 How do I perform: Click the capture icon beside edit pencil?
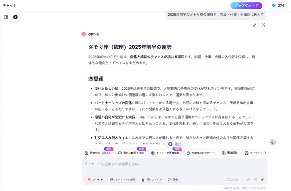click(263, 25)
